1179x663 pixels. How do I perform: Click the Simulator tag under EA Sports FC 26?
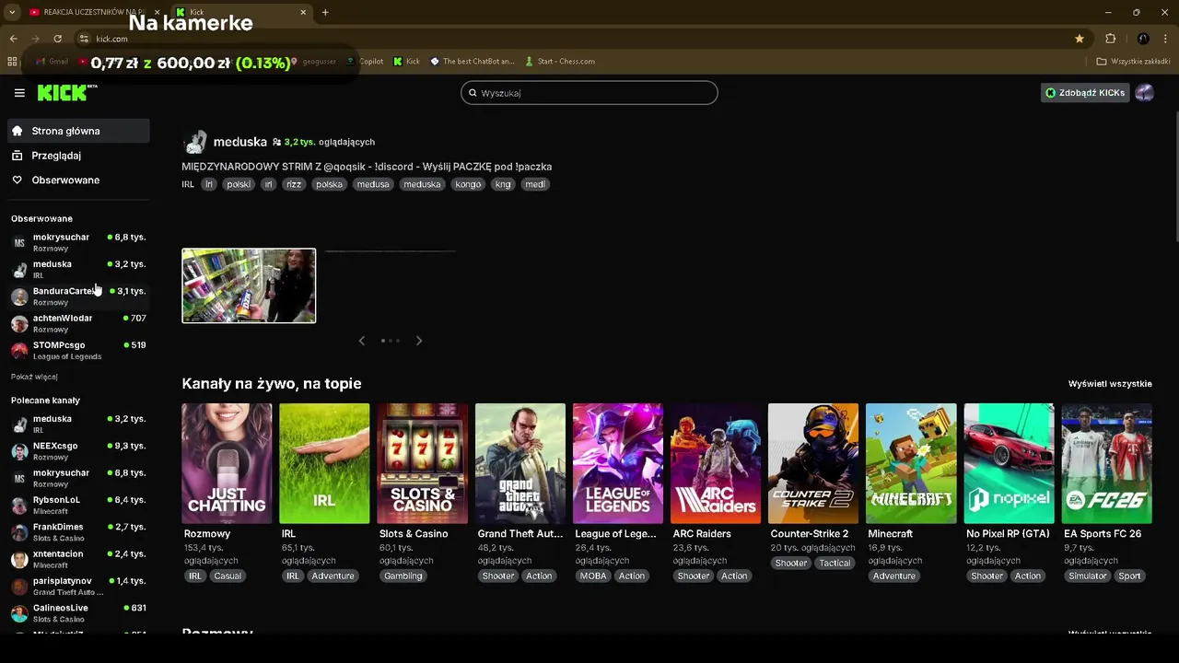point(1087,576)
